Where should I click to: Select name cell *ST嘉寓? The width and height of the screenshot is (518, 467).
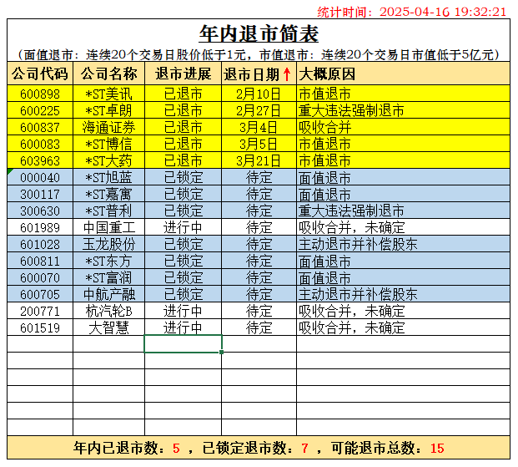click(x=108, y=194)
